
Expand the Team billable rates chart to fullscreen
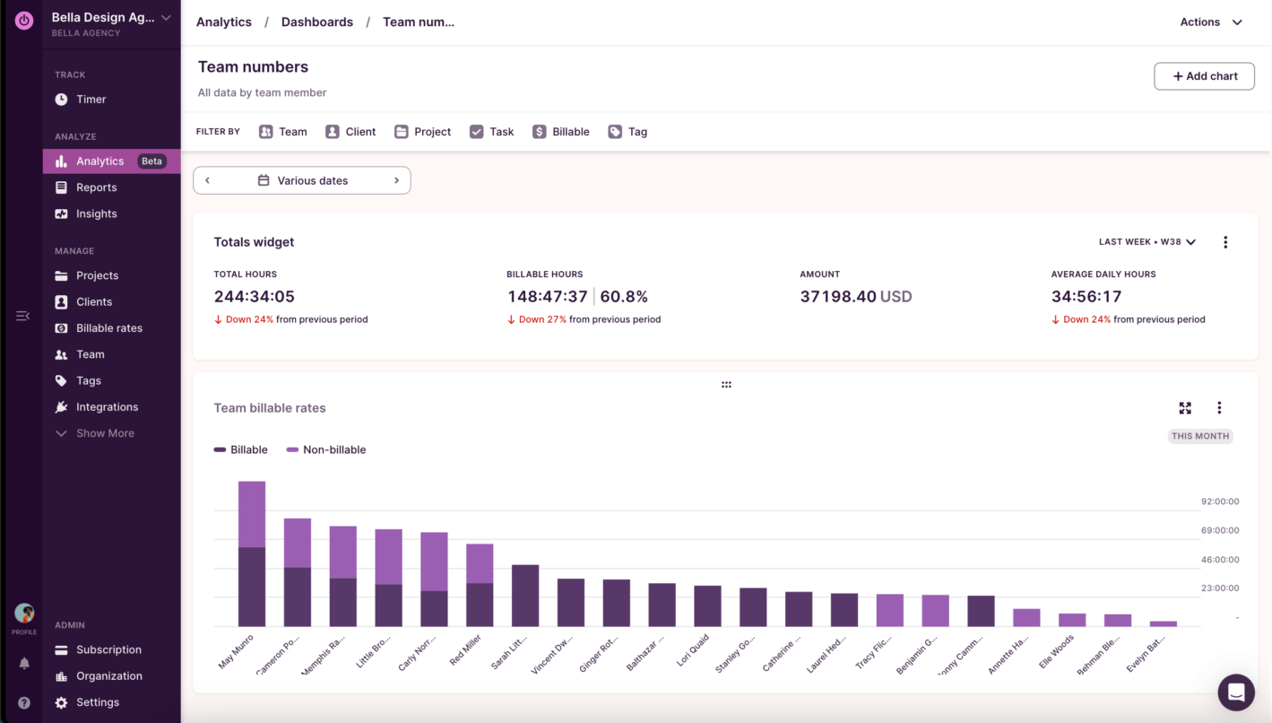[1185, 407]
